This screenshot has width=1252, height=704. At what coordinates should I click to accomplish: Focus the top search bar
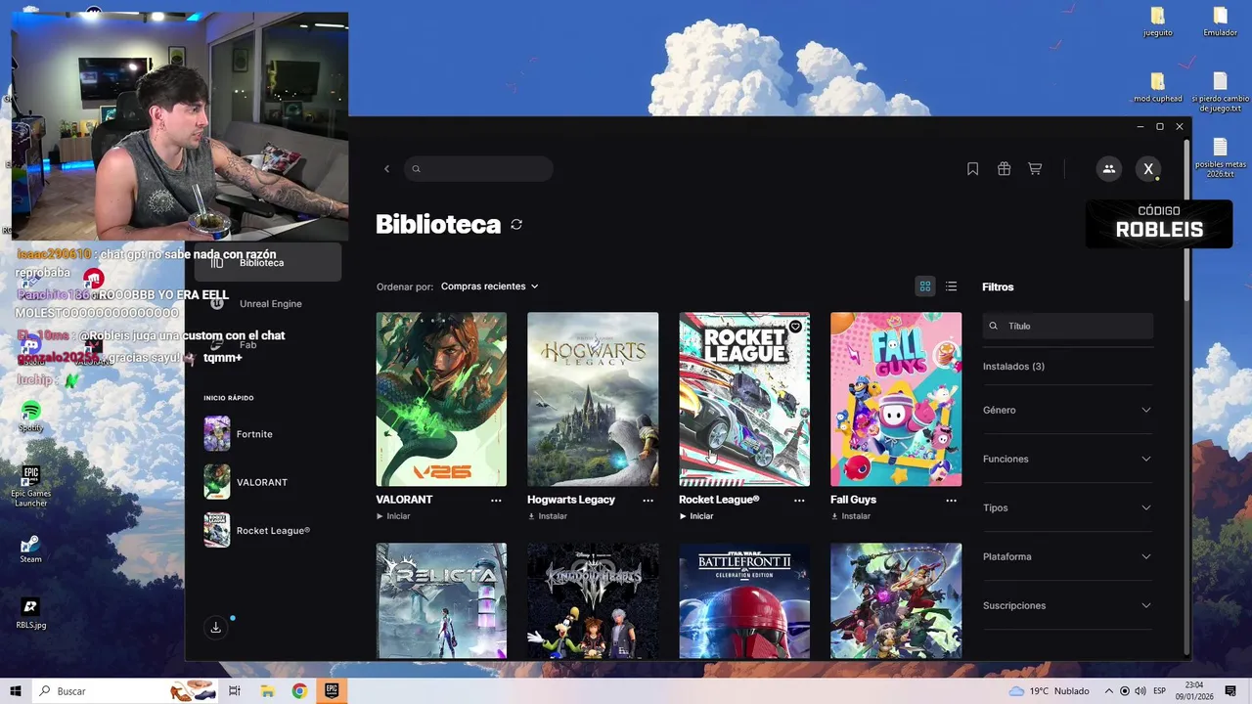[x=478, y=169]
